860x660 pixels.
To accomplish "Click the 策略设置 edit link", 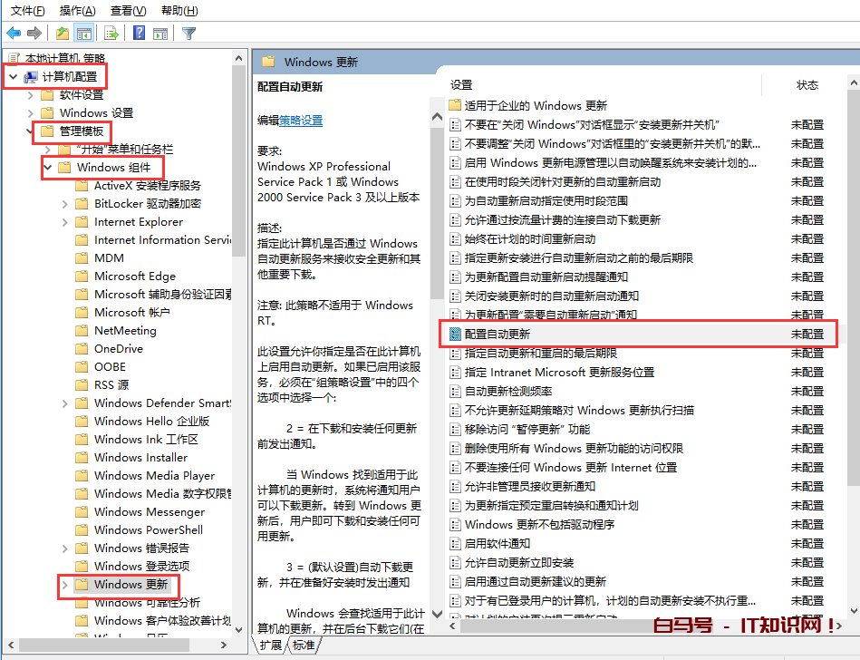I will (x=301, y=120).
